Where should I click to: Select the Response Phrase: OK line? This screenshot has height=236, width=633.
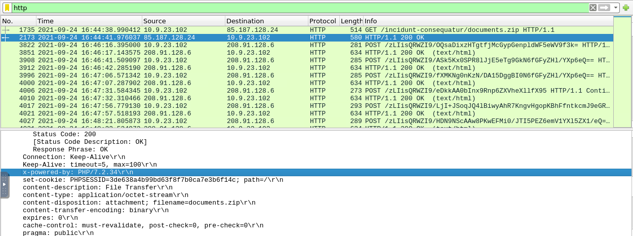pos(316,149)
